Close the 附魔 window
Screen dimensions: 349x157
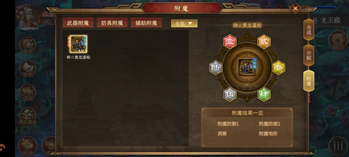pyautogui.click(x=295, y=8)
